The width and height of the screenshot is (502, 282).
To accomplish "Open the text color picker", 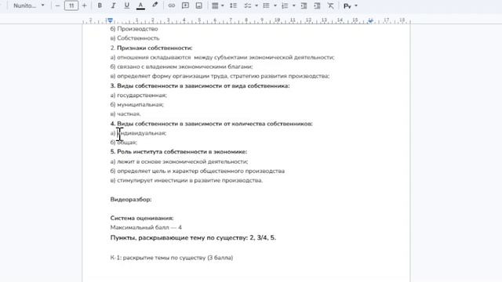I will [140, 5].
